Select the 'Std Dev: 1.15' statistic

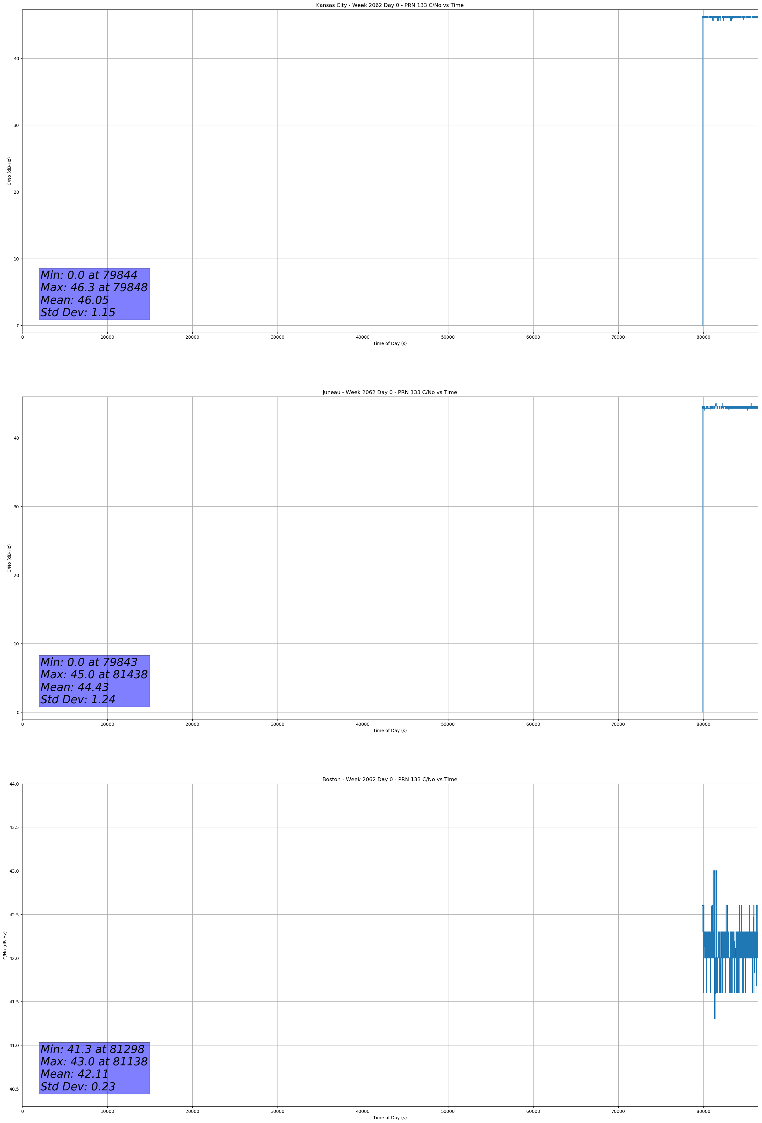tap(78, 313)
